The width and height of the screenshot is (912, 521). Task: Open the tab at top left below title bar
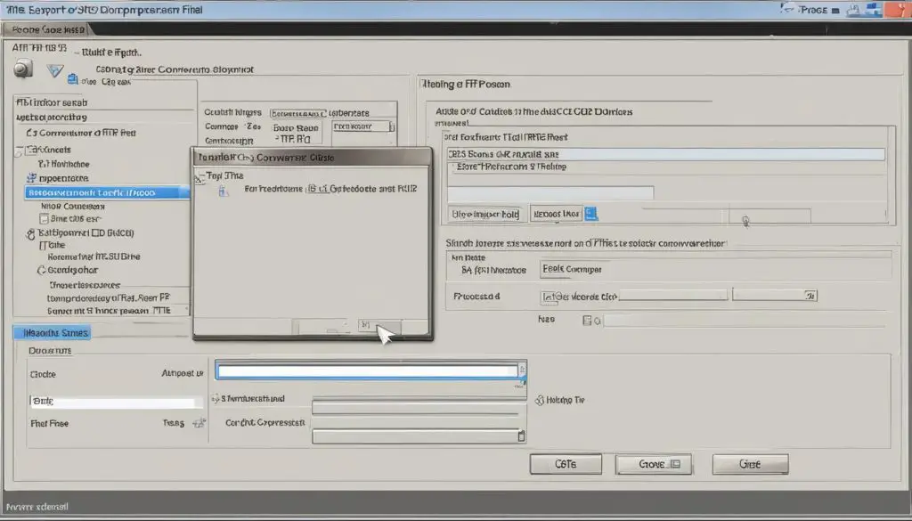[48, 29]
